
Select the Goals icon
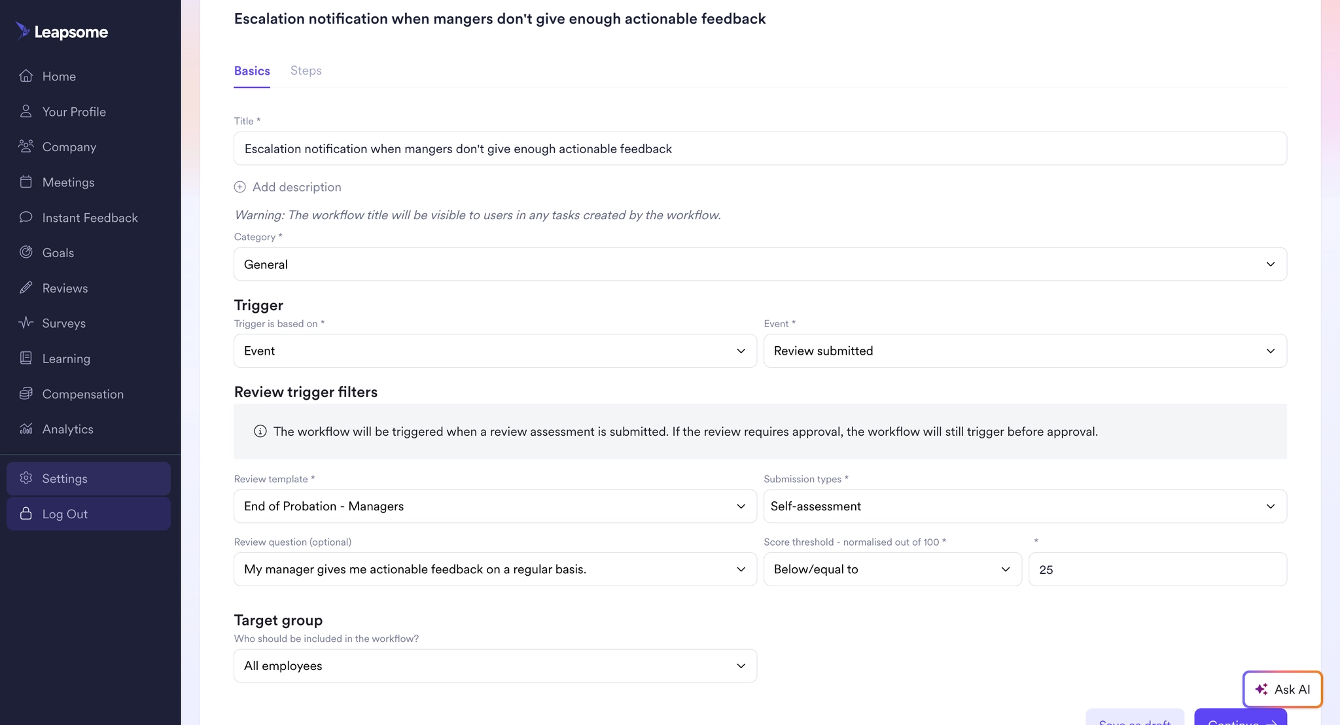coord(26,253)
